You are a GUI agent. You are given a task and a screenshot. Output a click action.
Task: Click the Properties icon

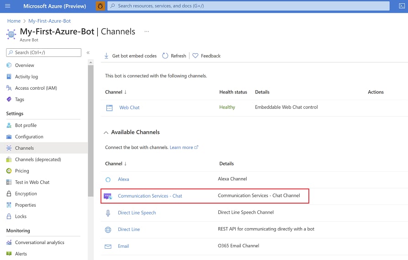click(9, 205)
